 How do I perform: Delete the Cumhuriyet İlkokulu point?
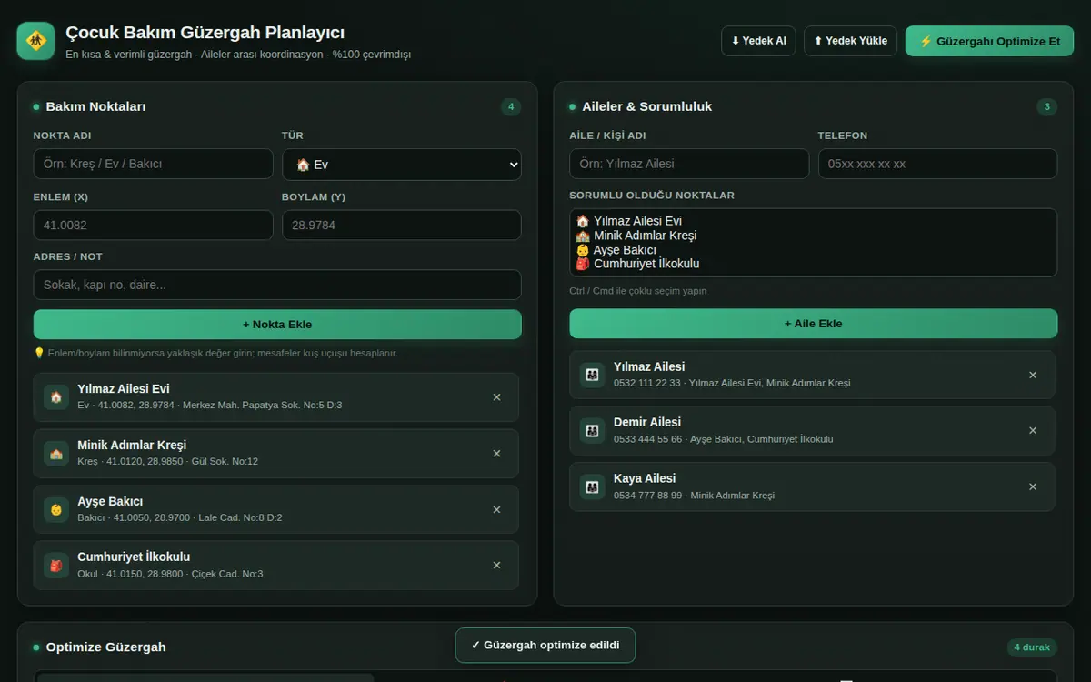[x=496, y=566]
